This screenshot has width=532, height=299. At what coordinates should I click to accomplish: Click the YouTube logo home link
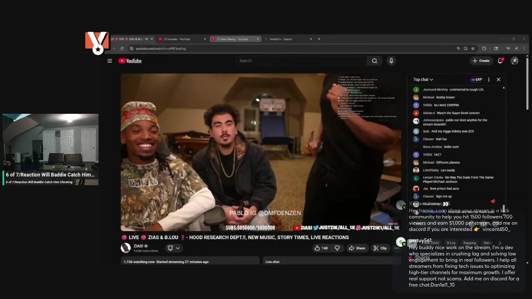[130, 61]
